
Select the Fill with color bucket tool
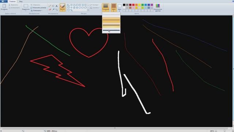coord(53,6)
